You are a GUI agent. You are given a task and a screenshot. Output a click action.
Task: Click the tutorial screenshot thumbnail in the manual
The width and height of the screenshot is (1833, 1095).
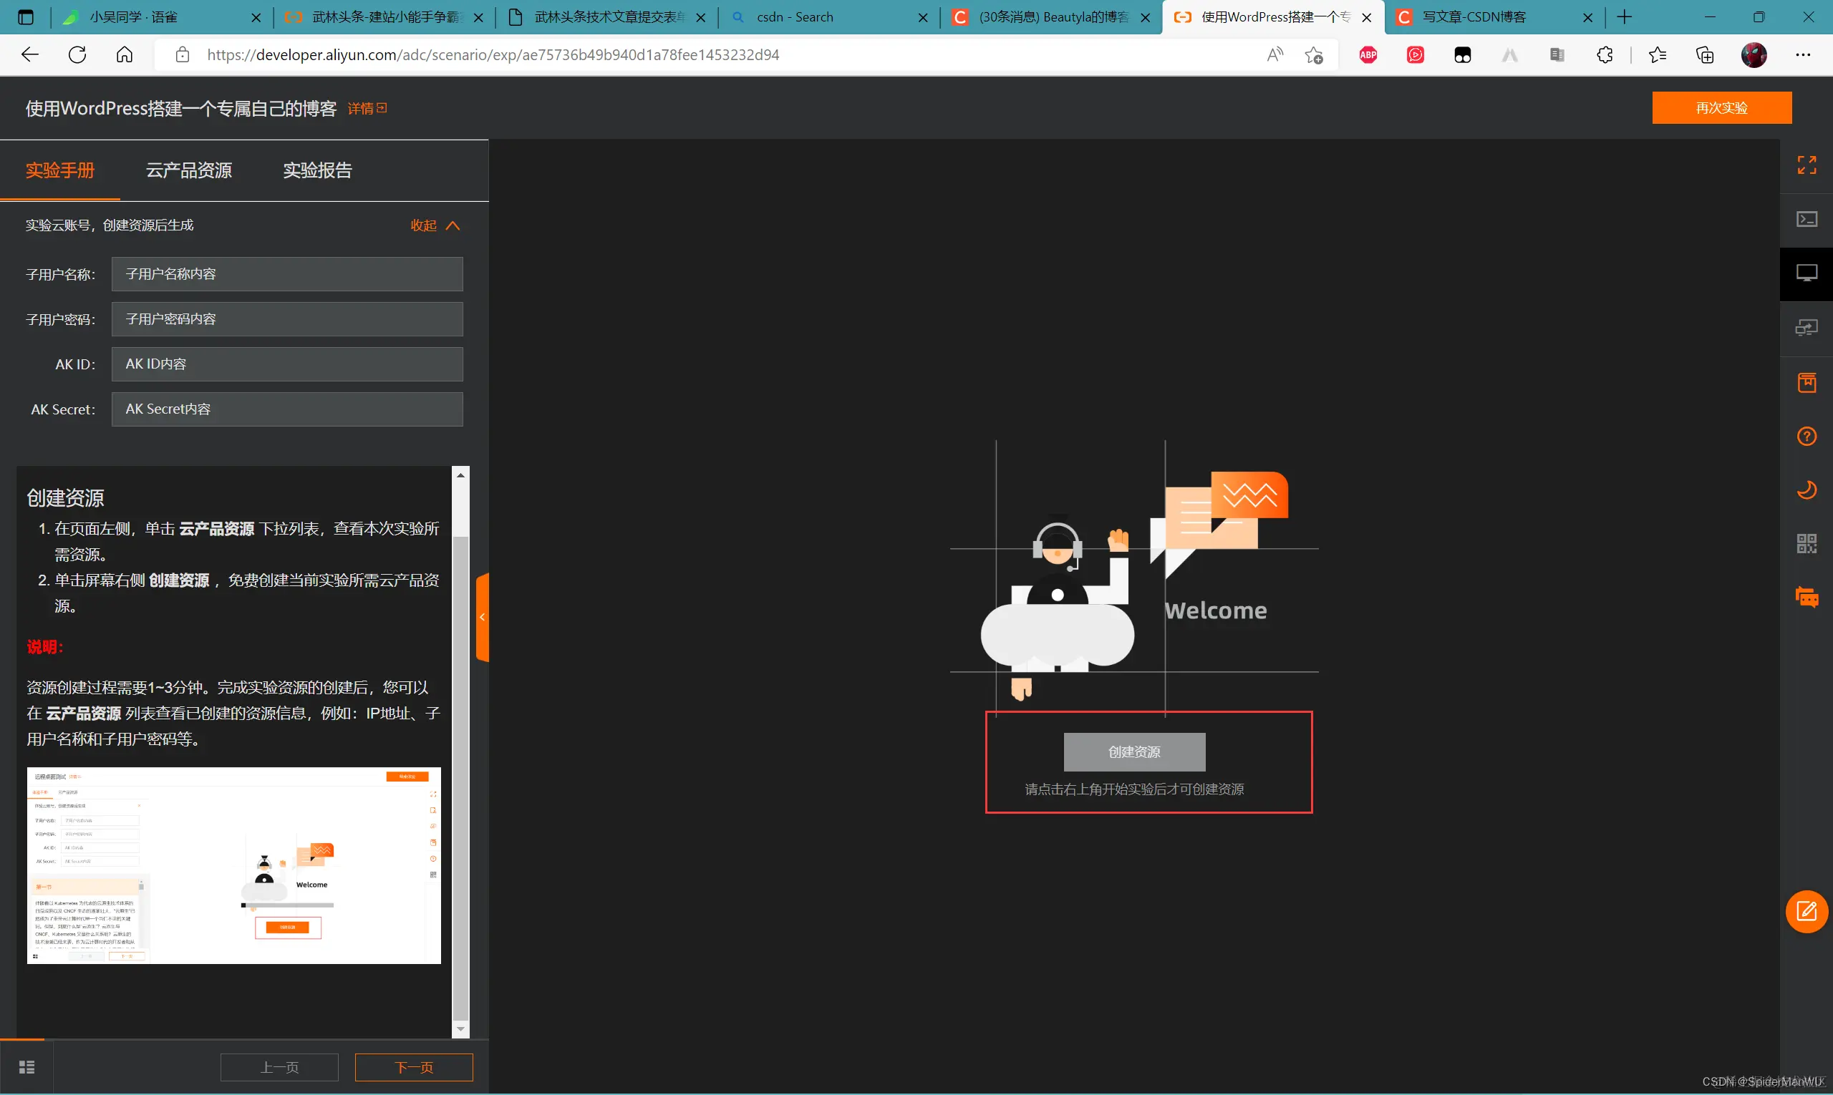[234, 865]
